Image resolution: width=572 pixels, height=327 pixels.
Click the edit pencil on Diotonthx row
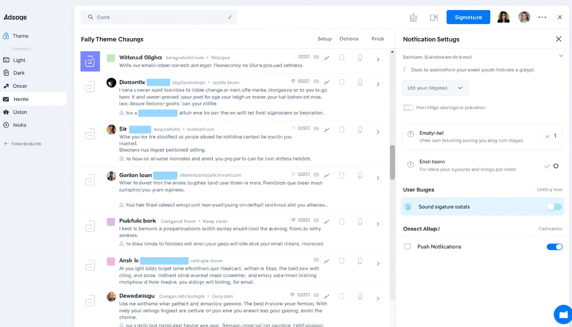327,82
